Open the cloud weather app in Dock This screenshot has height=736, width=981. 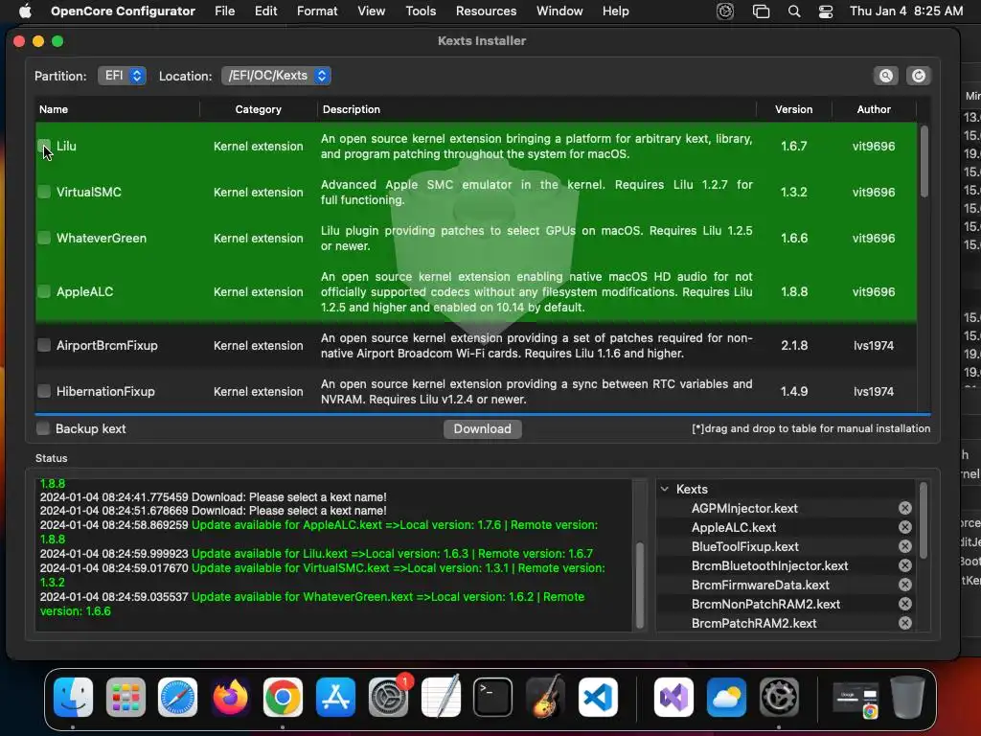pyautogui.click(x=726, y=697)
